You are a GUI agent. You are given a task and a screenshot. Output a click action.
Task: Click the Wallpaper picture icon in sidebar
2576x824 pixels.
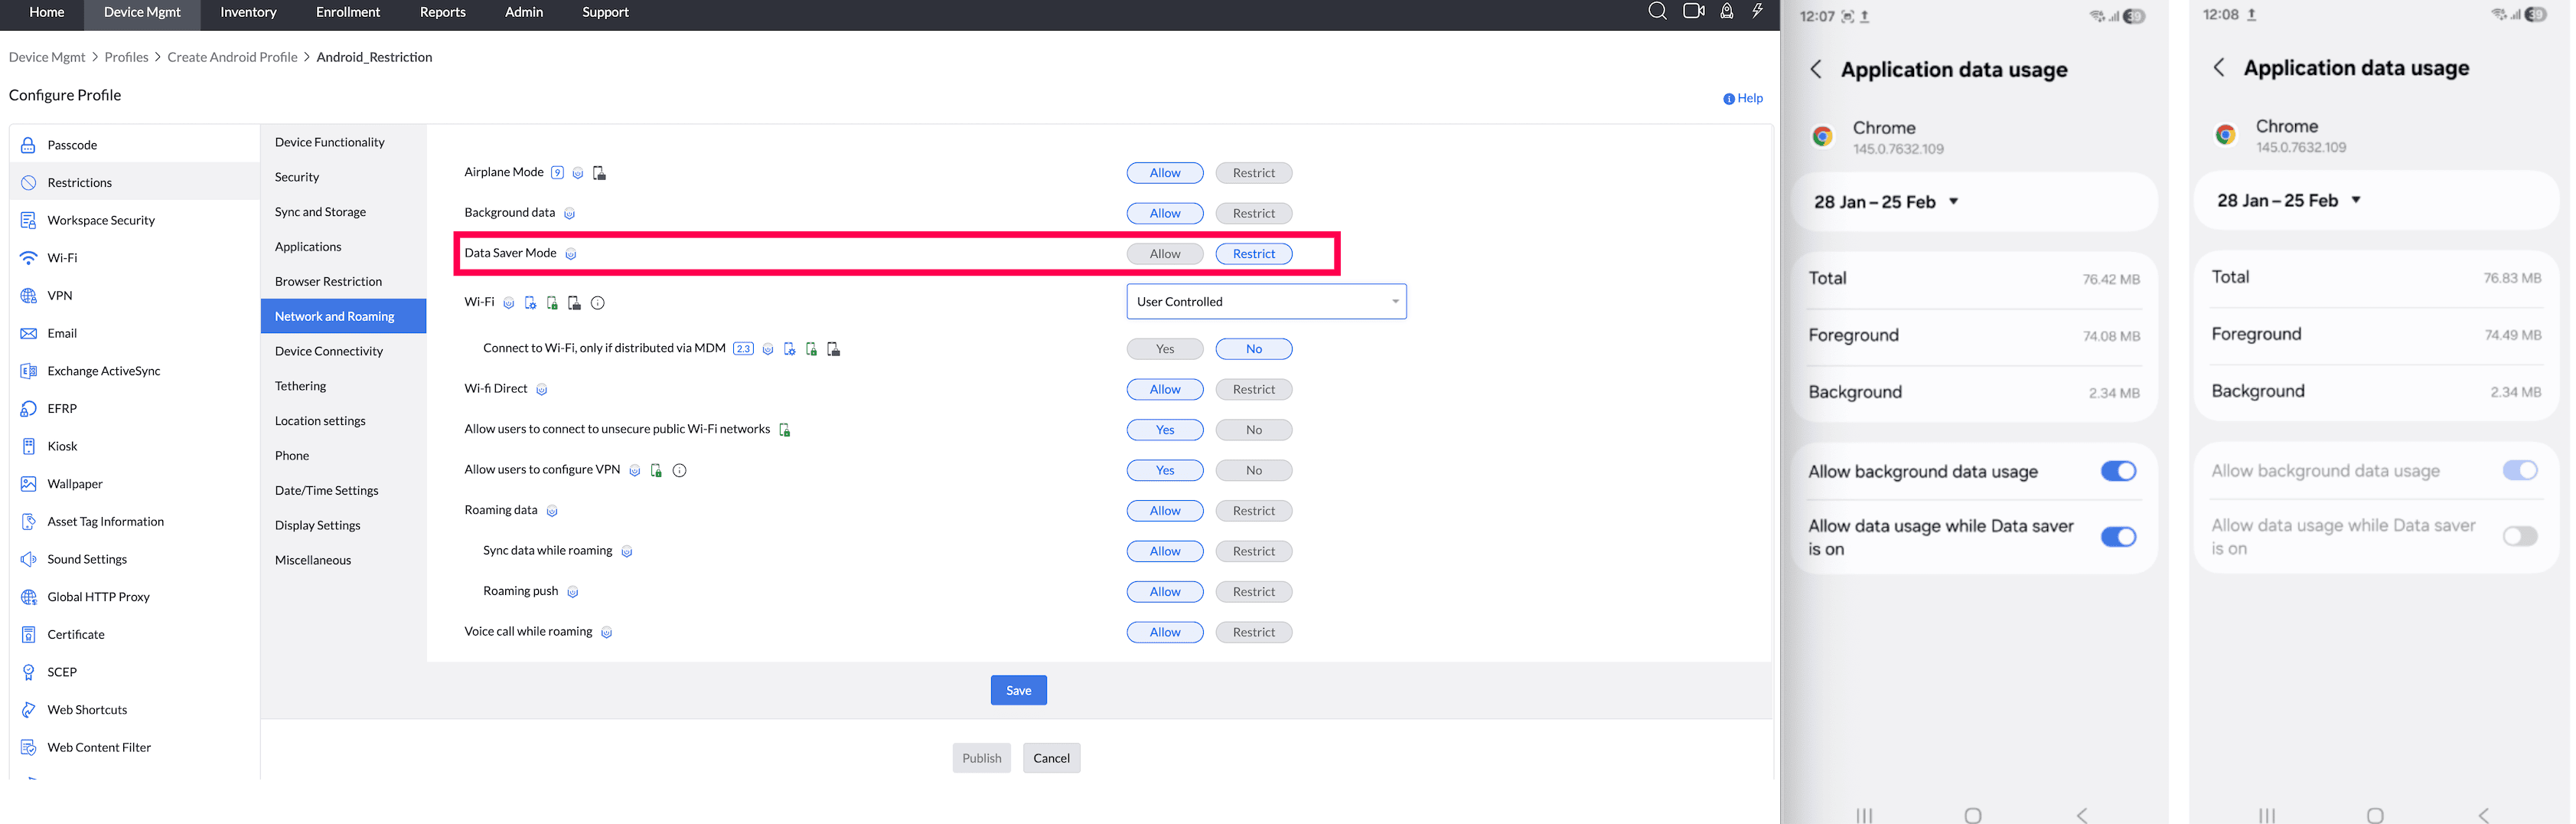pyautogui.click(x=28, y=483)
